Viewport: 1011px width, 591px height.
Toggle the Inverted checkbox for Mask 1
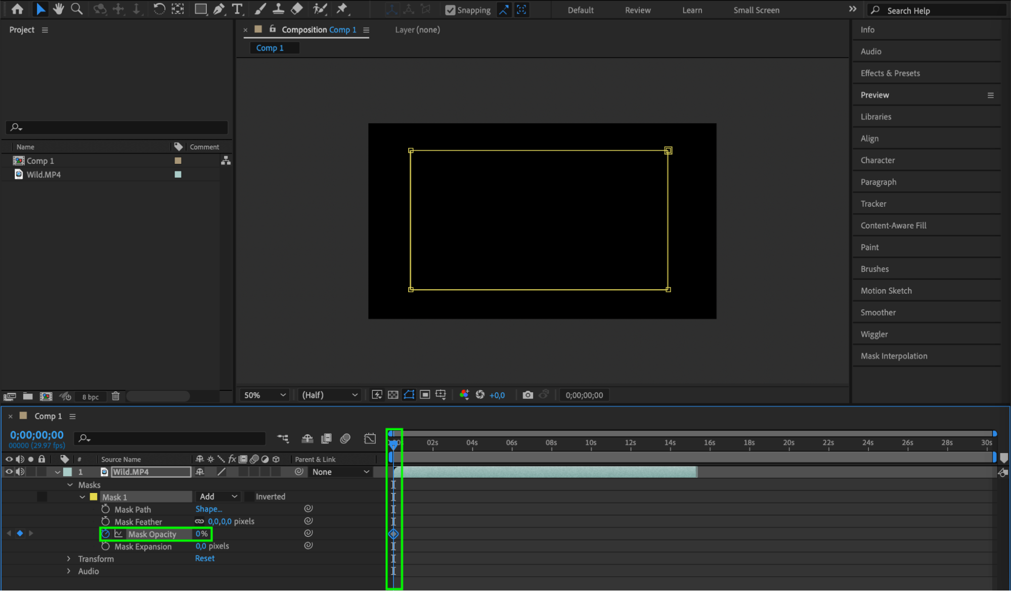[249, 496]
